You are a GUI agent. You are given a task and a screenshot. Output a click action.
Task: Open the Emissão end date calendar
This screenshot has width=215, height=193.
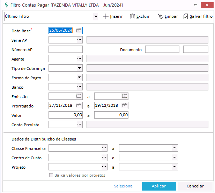125,96
